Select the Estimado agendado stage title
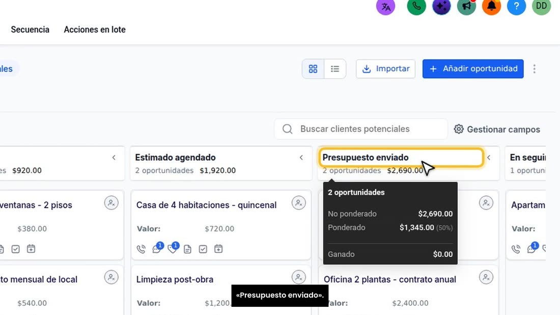 pyautogui.click(x=175, y=157)
